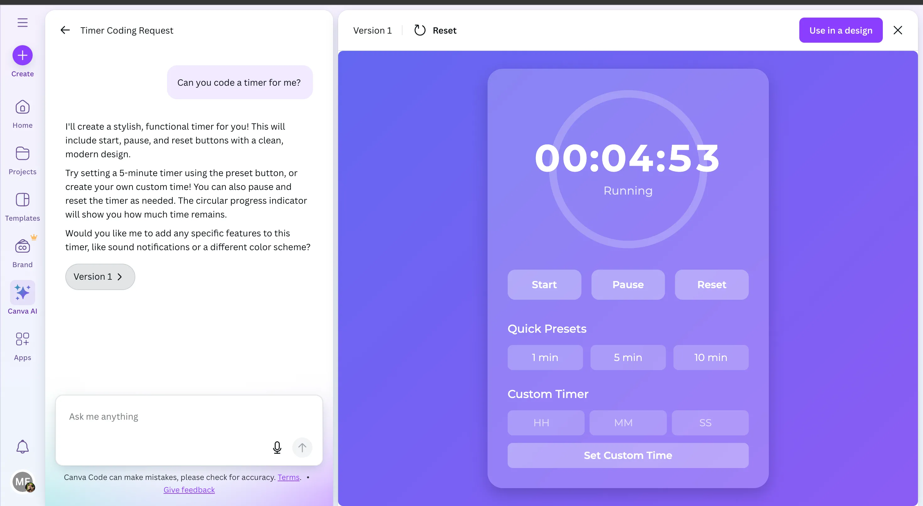Screen dimensions: 923x506
Task: Click the Timer Coding Request title
Action: coord(127,30)
